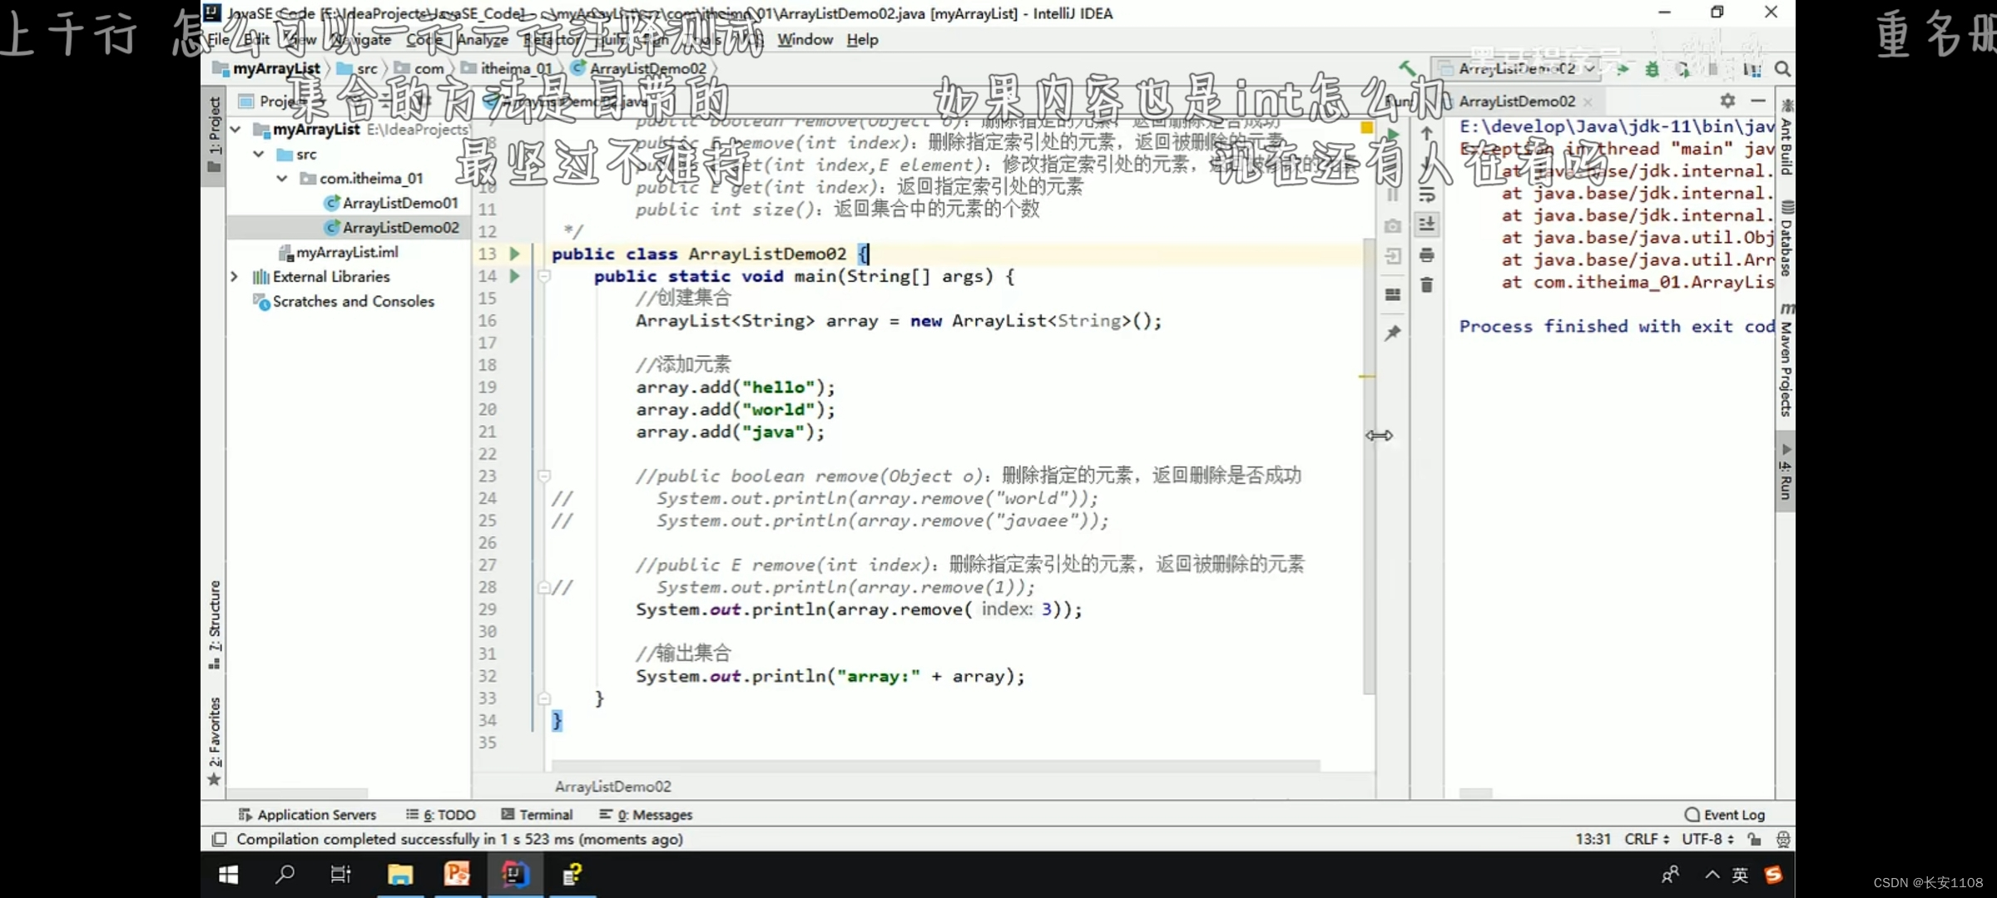The image size is (1997, 898).
Task: Hide the Run panel with minus icon
Action: click(1758, 101)
